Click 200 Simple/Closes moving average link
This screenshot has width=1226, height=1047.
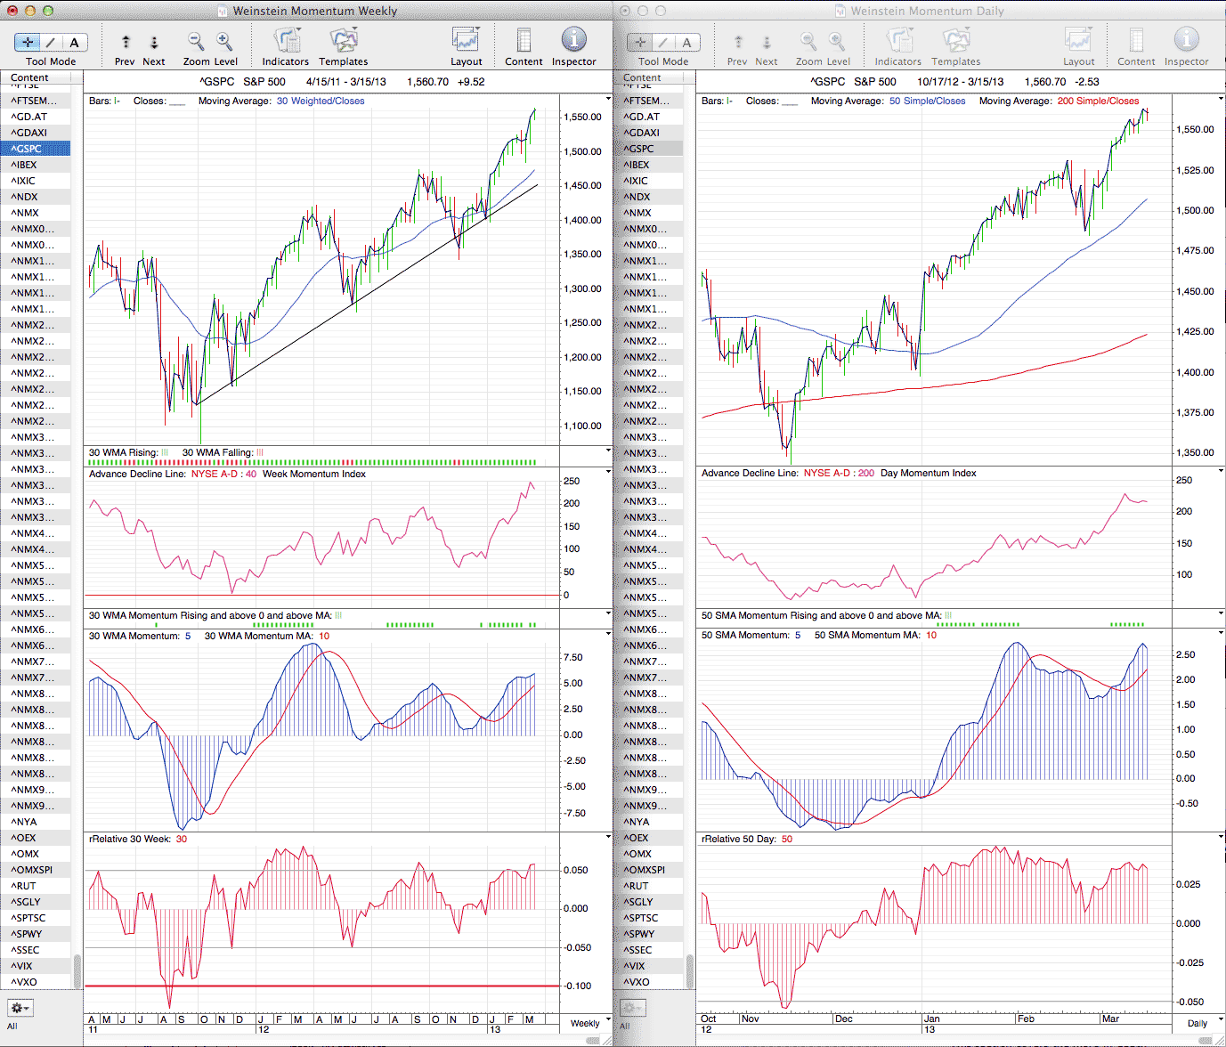pyautogui.click(x=1098, y=101)
